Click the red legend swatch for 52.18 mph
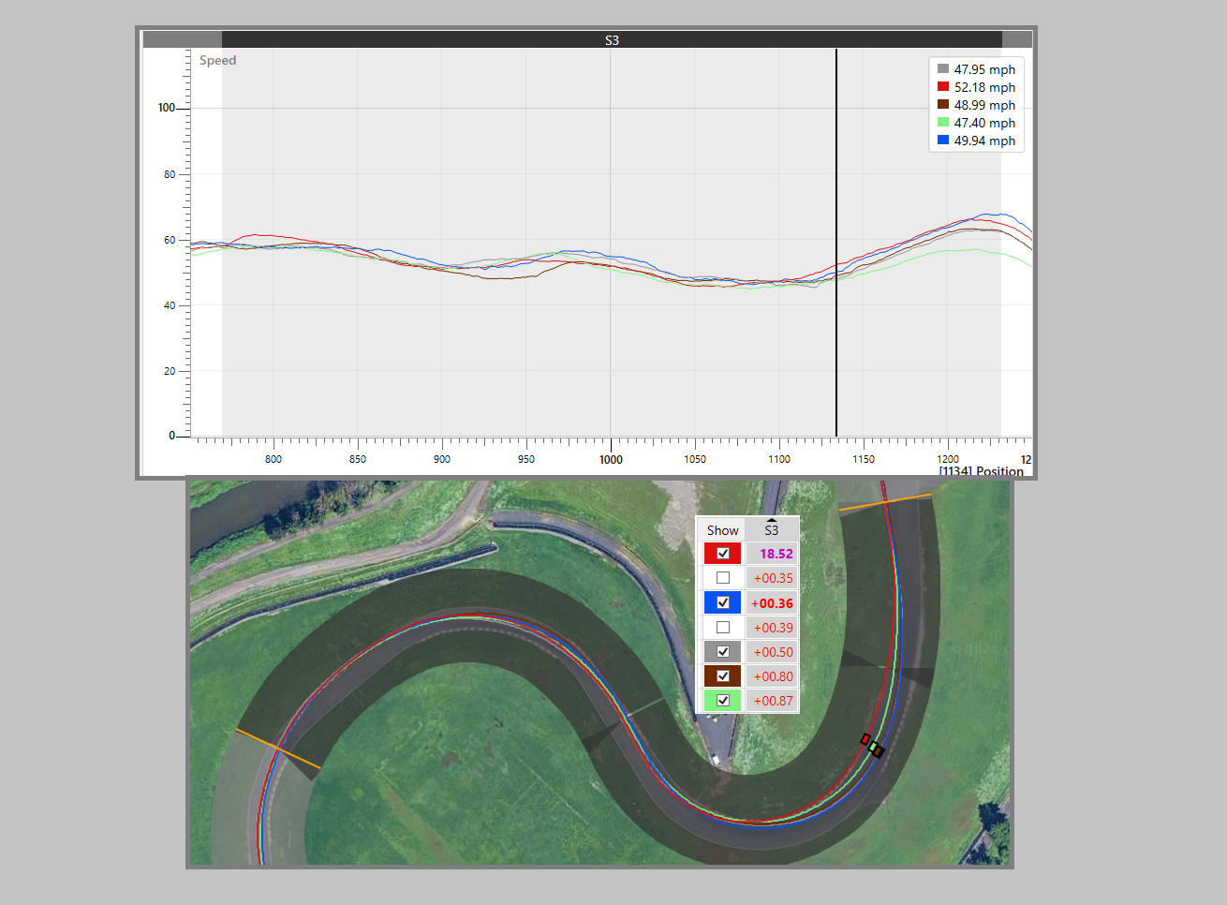This screenshot has width=1227, height=905. 943,86
